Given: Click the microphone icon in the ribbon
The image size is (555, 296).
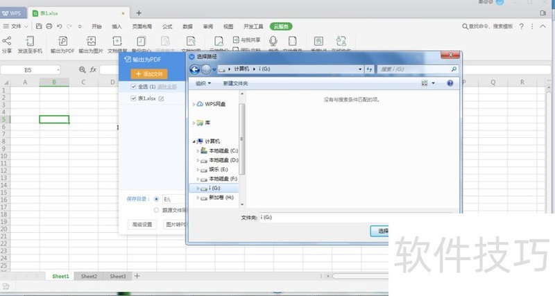Looking at the screenshot, I should [x=273, y=41].
